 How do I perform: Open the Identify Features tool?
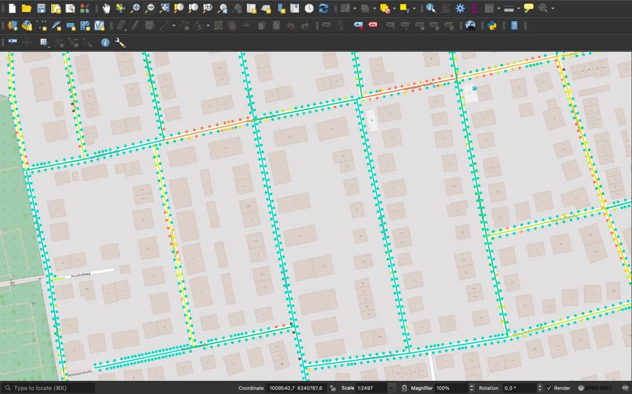[430, 8]
